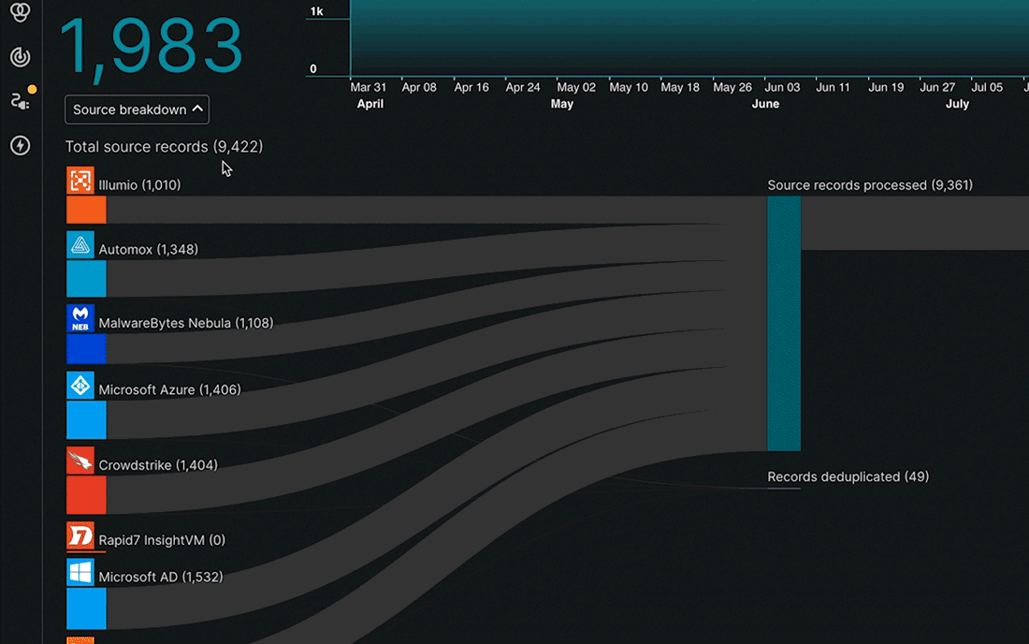Image resolution: width=1029 pixels, height=644 pixels.
Task: Click the Automox source logo icon
Action: pos(80,245)
